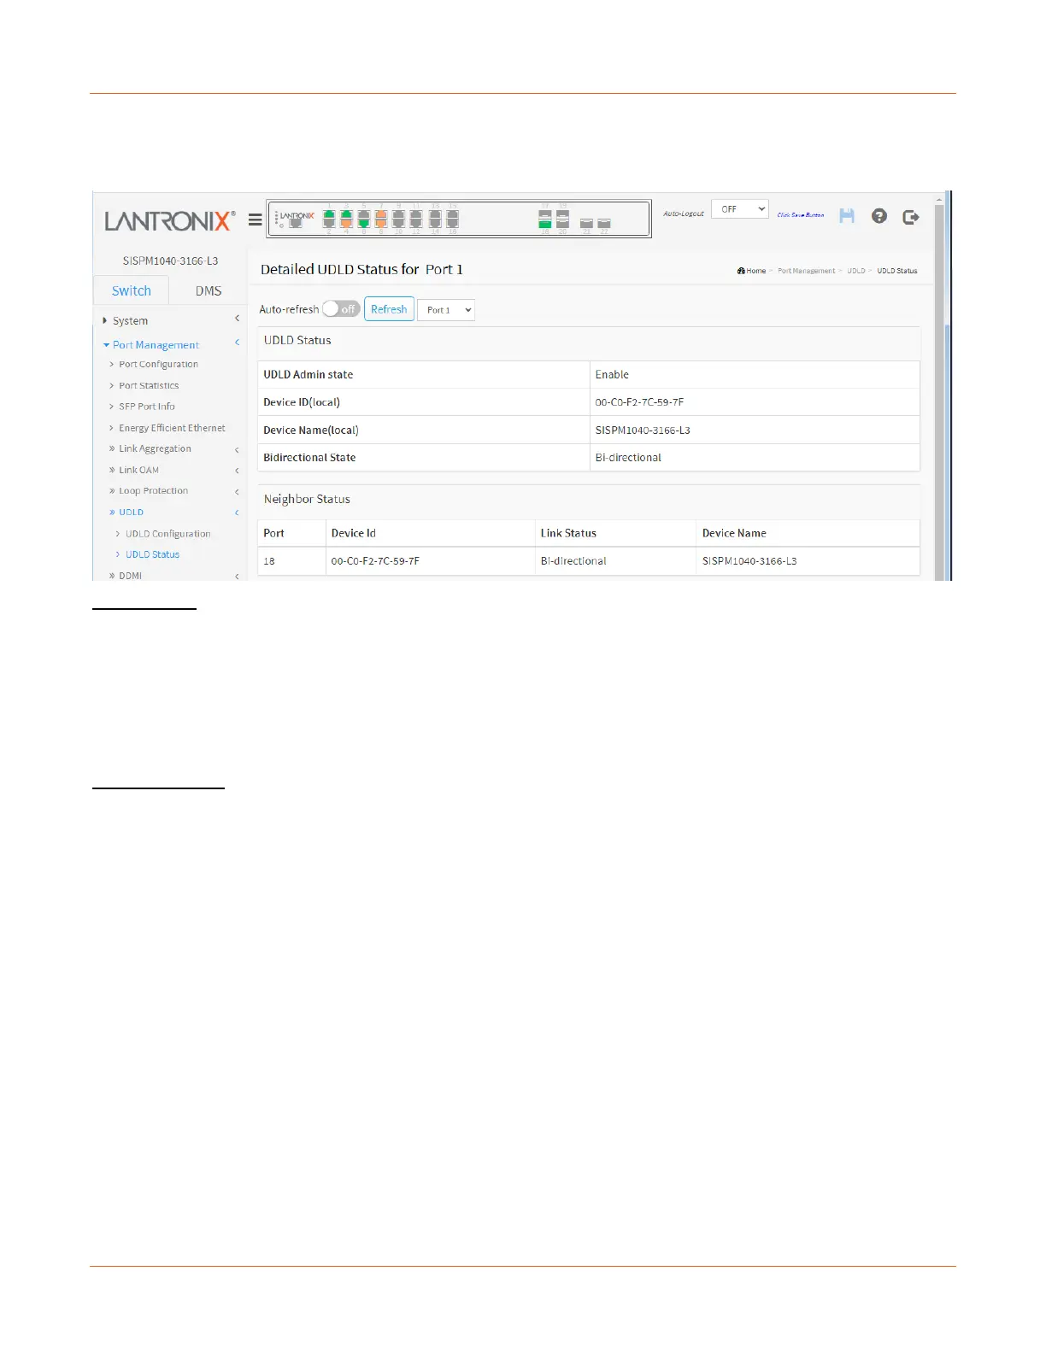Click neighbor Device Name cell value
1046x1353 pixels.
(749, 561)
